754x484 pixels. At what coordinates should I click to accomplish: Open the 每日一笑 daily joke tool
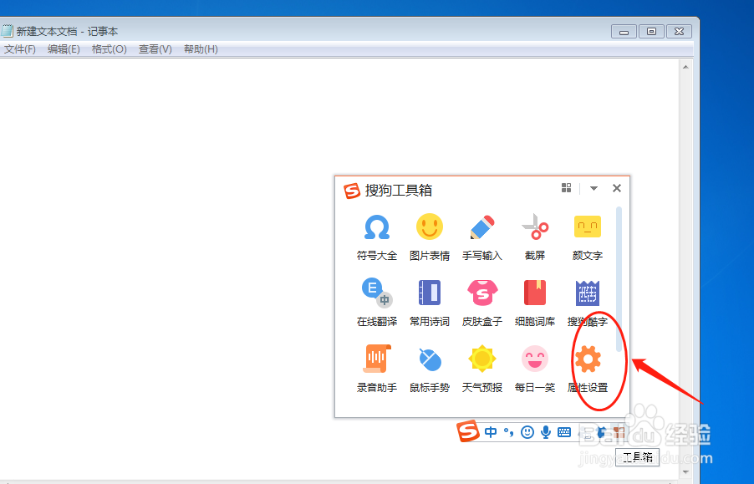[x=535, y=369]
